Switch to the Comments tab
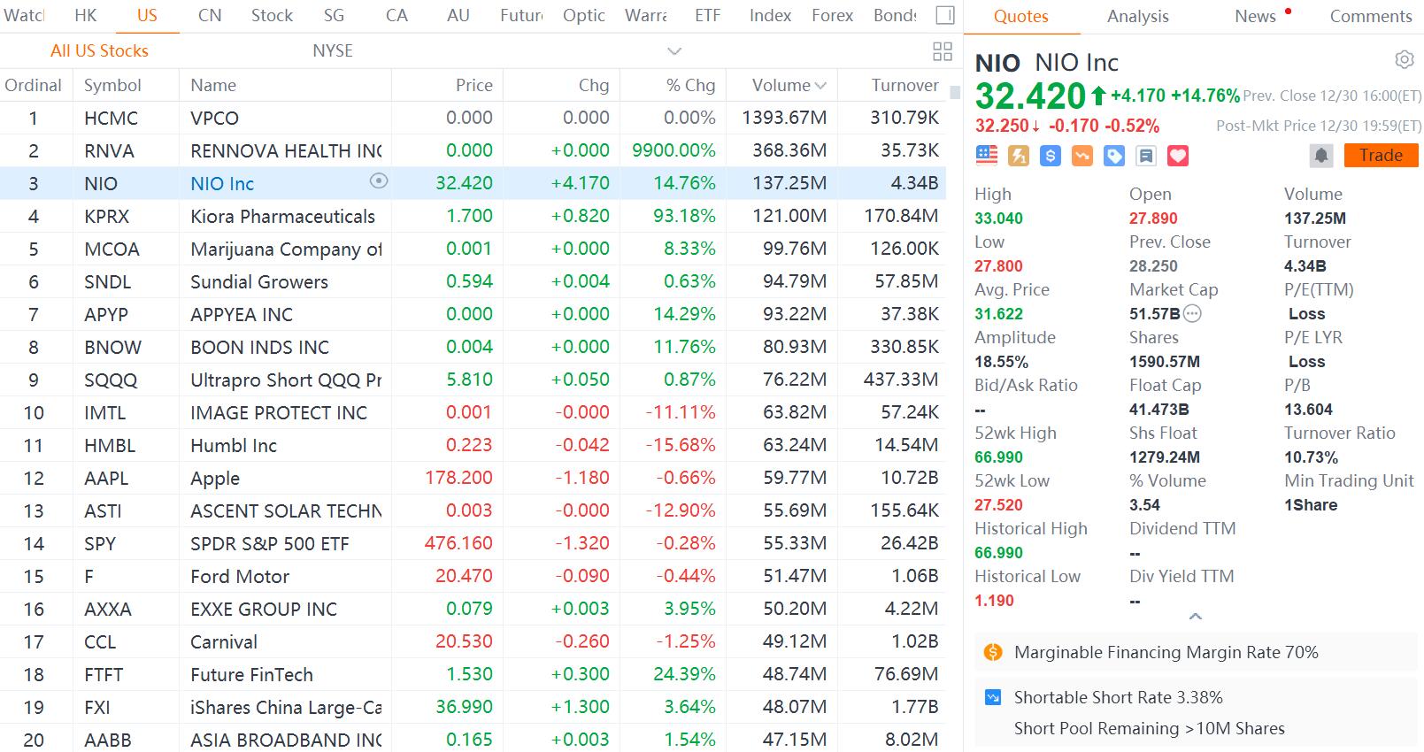This screenshot has width=1424, height=752. coord(1371,16)
